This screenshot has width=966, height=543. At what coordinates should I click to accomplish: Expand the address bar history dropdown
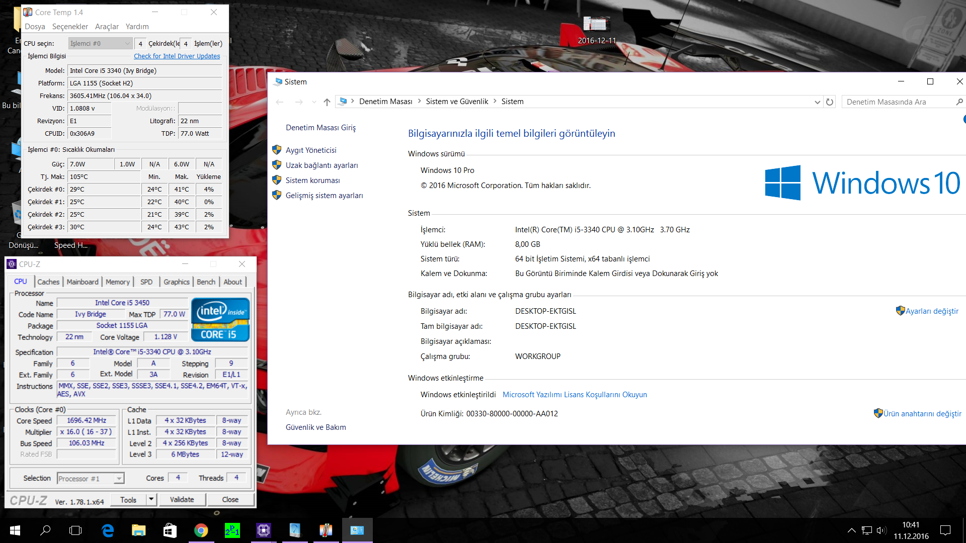817,102
